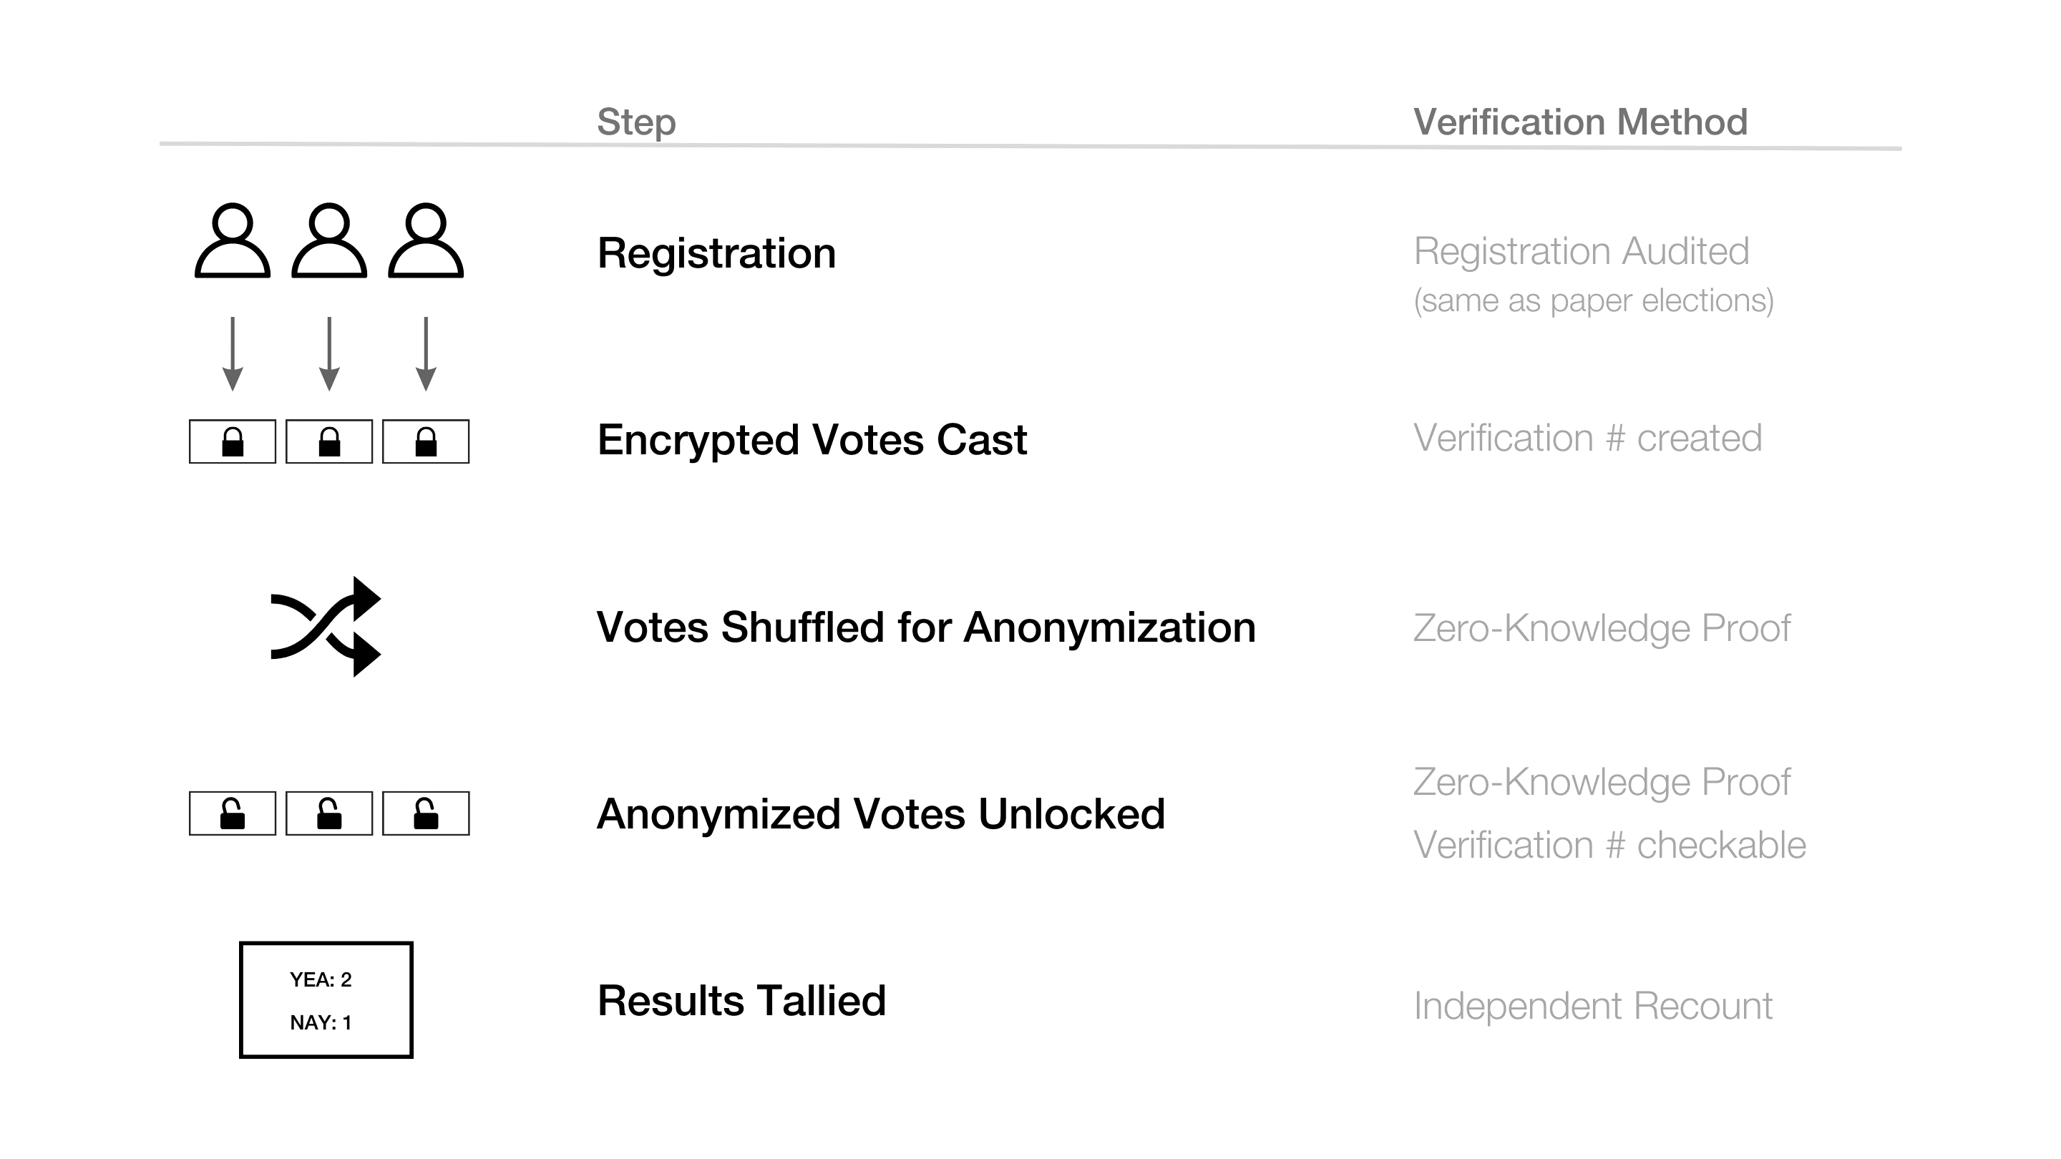Screen dimensions: 2061x1159
Task: Select the middle voter person icon
Action: (329, 240)
